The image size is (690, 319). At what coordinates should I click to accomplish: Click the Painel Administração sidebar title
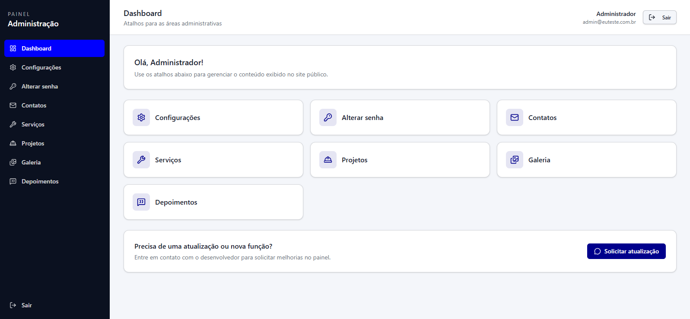pos(33,20)
